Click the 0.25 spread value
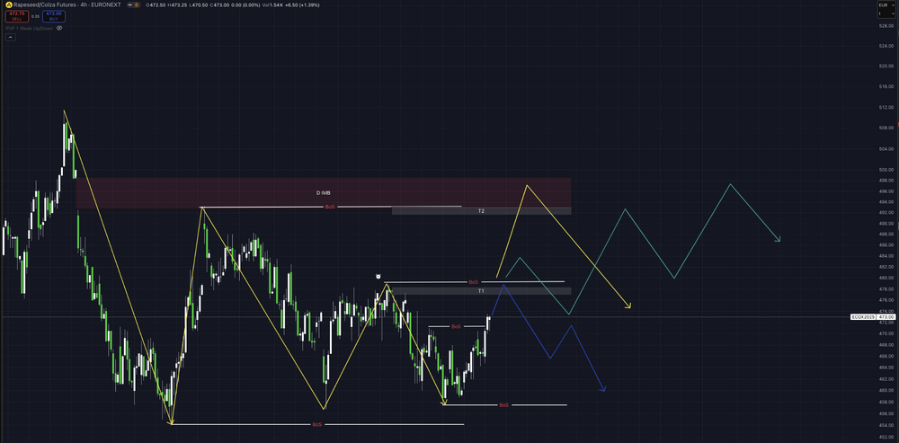 coord(36,16)
